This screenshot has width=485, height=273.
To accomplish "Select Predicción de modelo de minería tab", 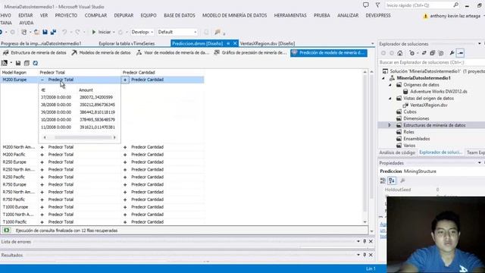I will pos(329,53).
